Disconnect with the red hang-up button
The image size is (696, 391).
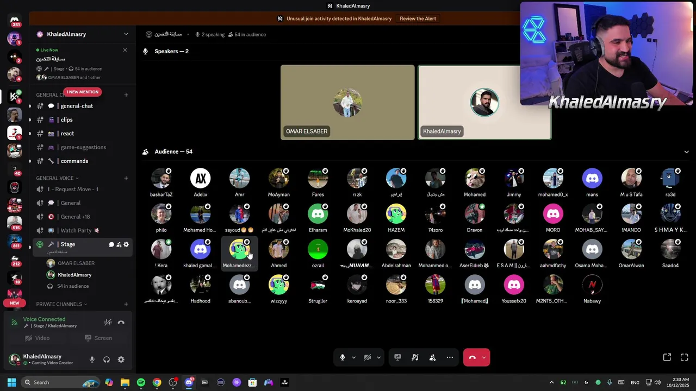pyautogui.click(x=472, y=357)
